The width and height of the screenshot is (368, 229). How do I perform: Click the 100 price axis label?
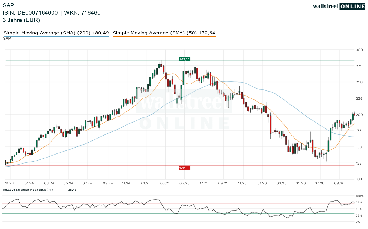coord(359,179)
